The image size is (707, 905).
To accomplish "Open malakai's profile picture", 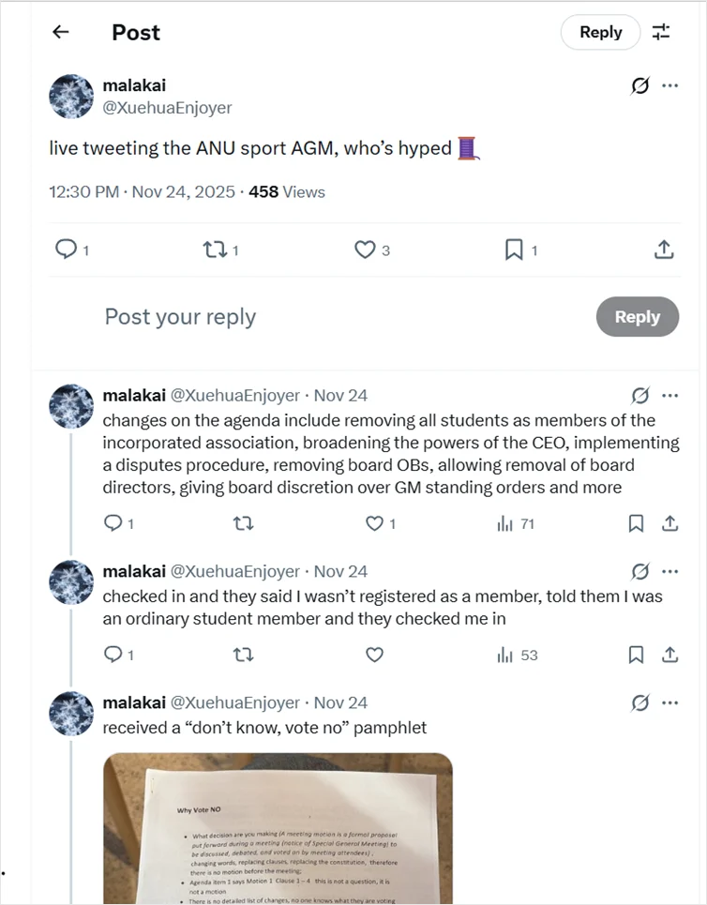I will tap(71, 97).
